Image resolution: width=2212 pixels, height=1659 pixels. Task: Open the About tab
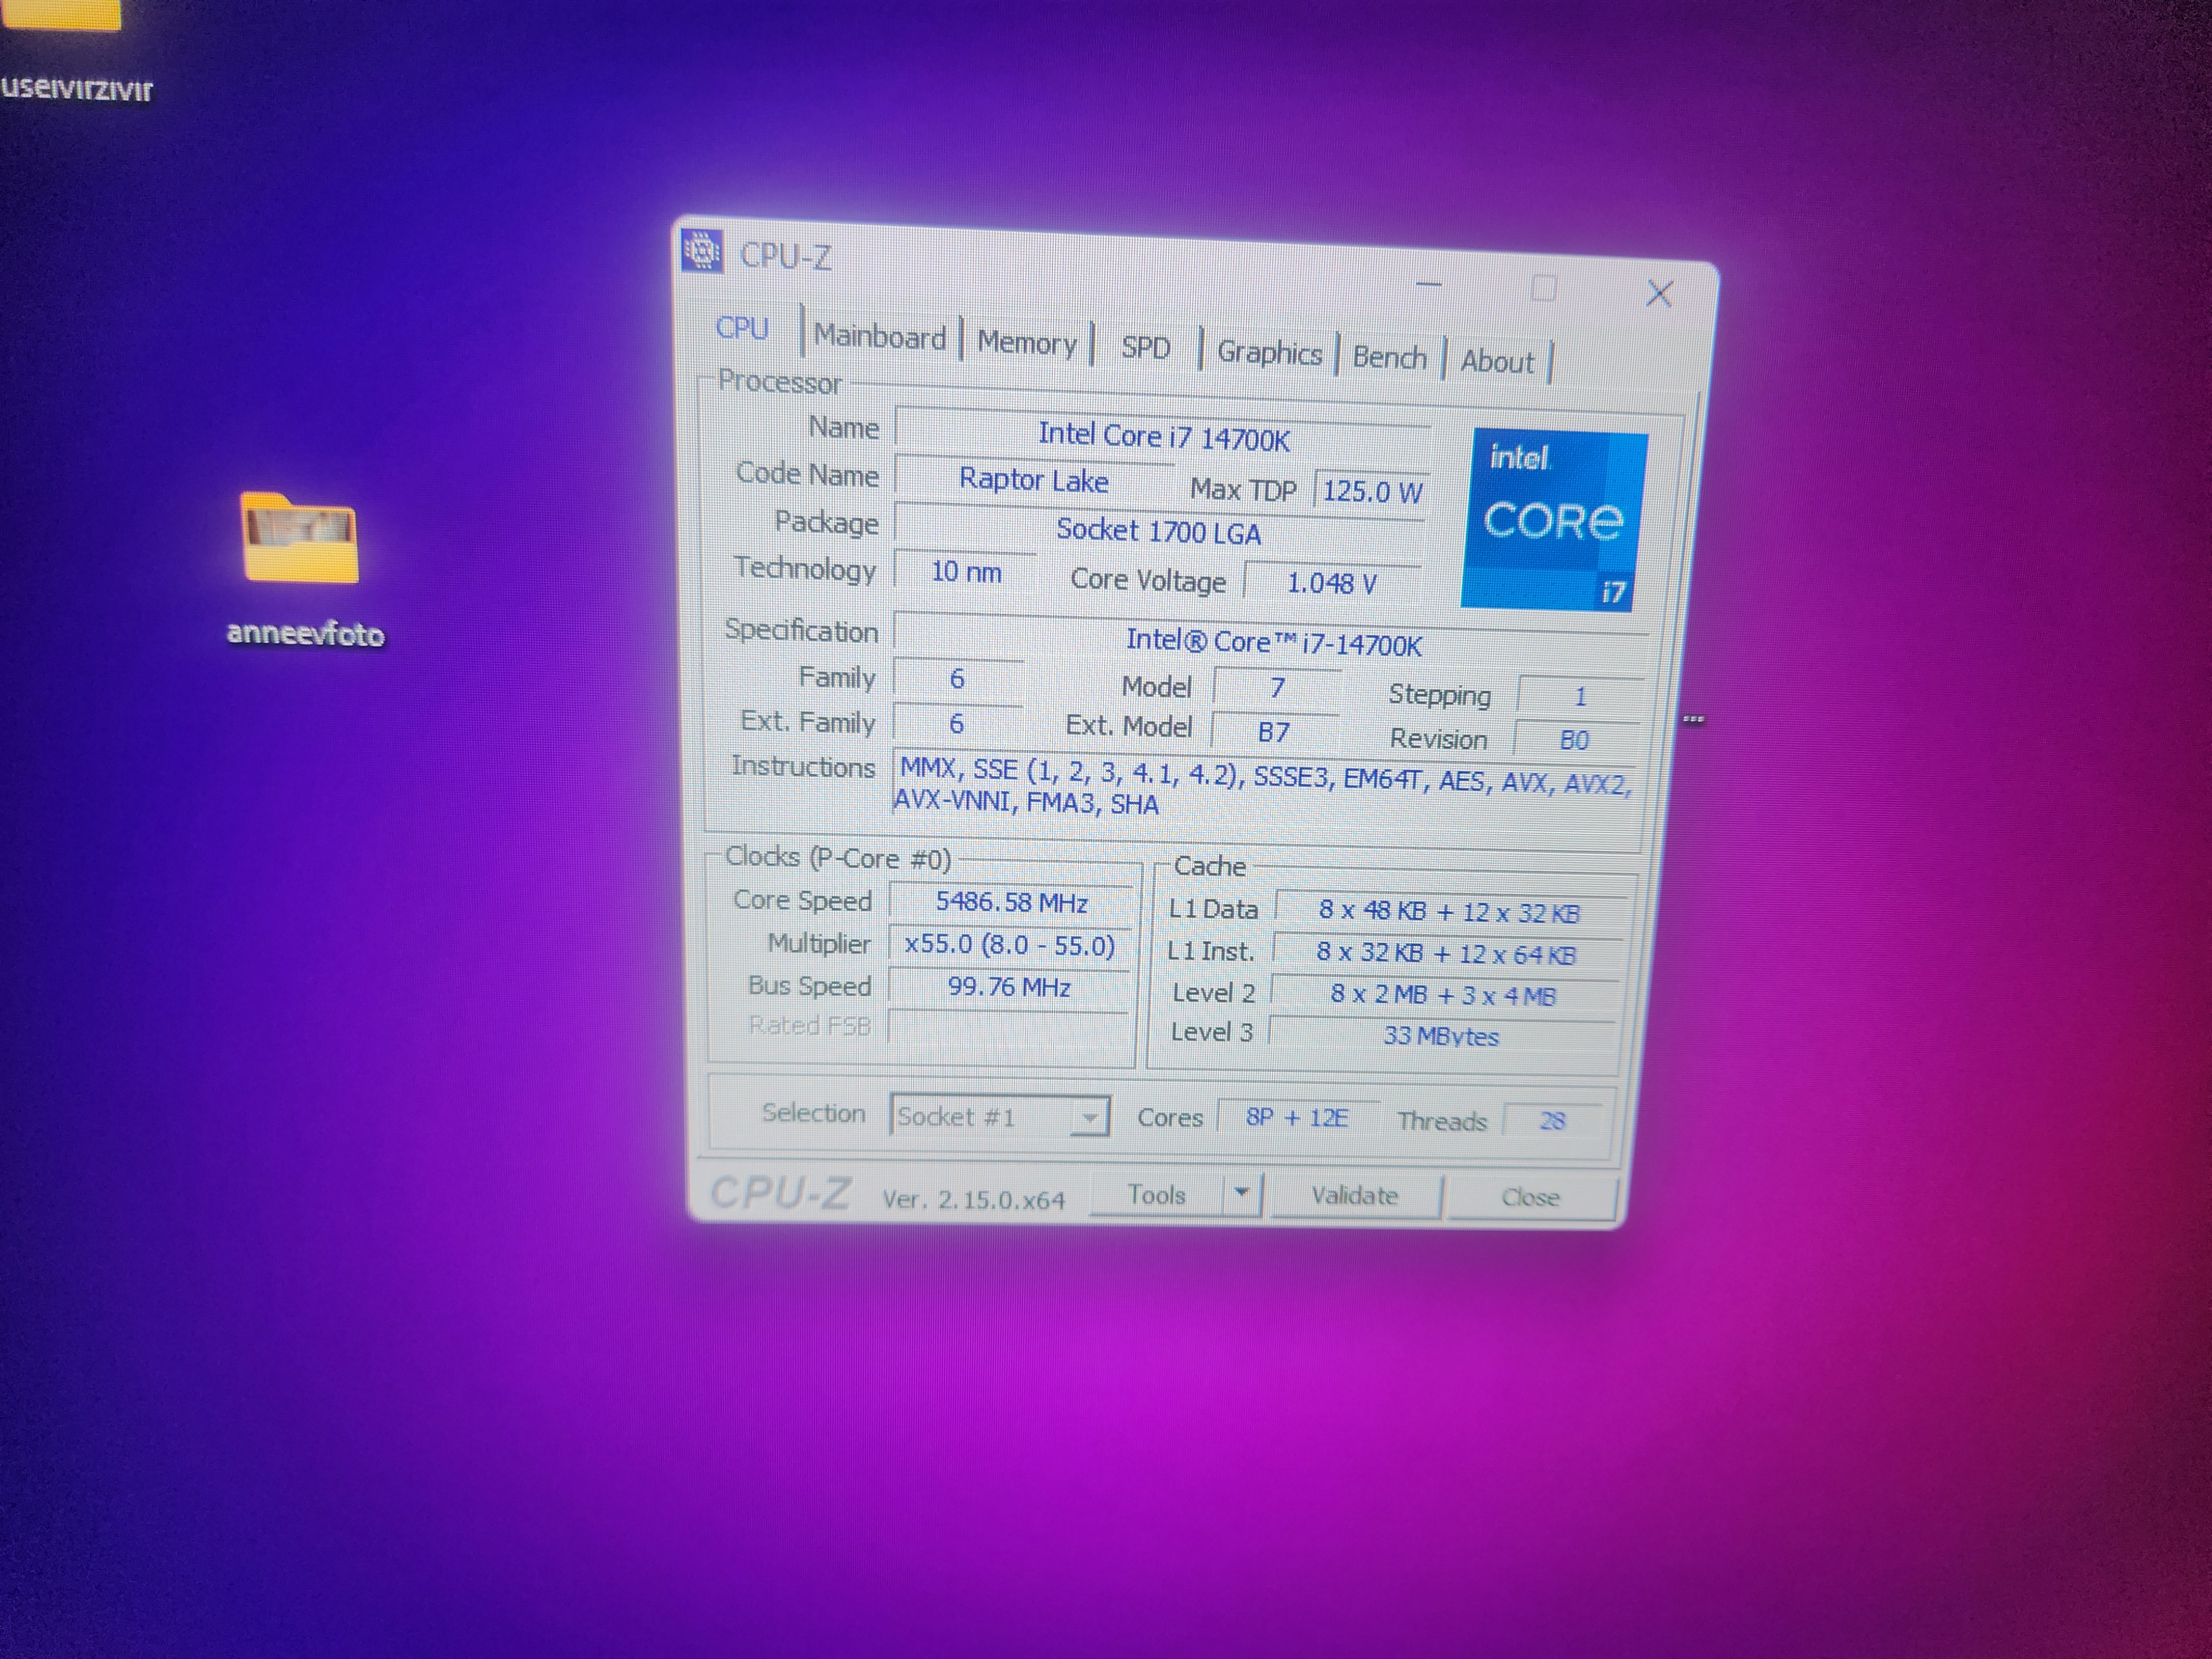pos(1496,362)
